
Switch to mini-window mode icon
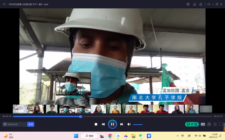(194, 4)
